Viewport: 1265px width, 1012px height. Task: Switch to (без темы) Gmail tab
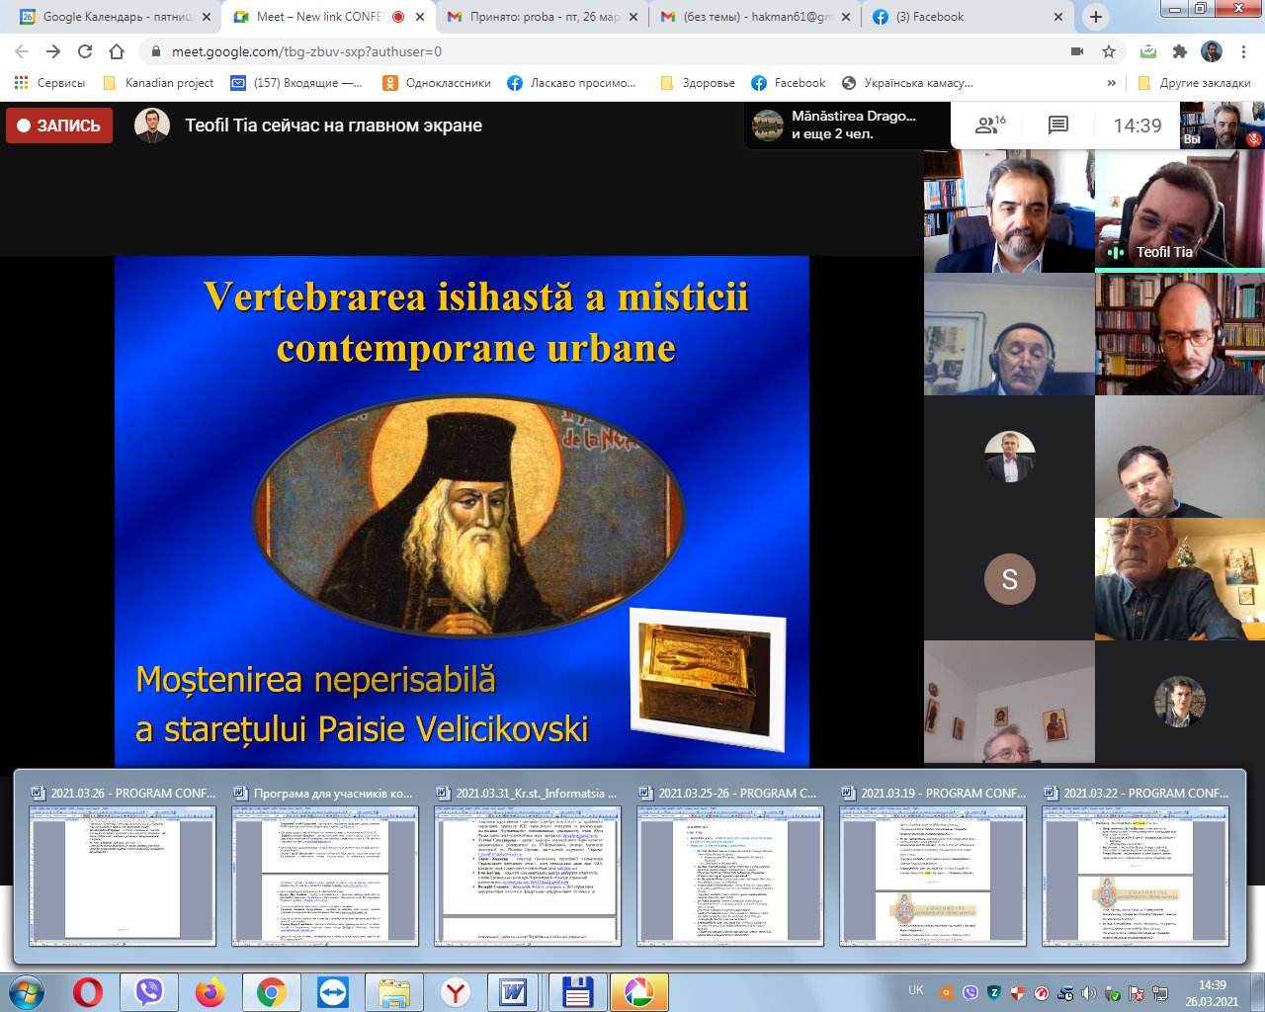(755, 17)
